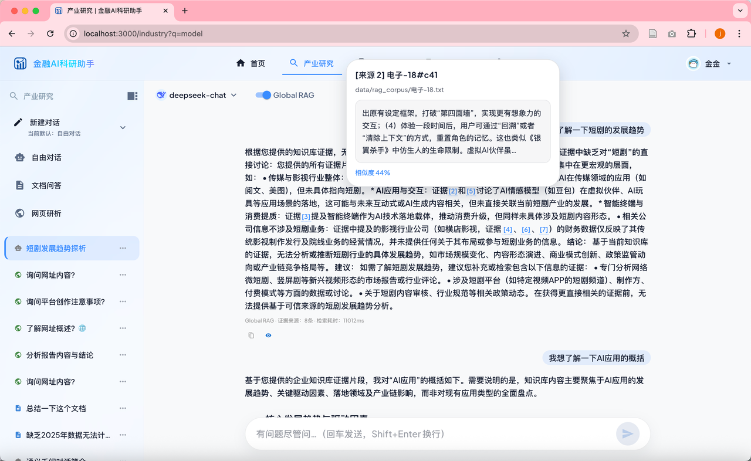Click the robot icon beside 自由对话
This screenshot has height=461, width=751.
point(20,157)
